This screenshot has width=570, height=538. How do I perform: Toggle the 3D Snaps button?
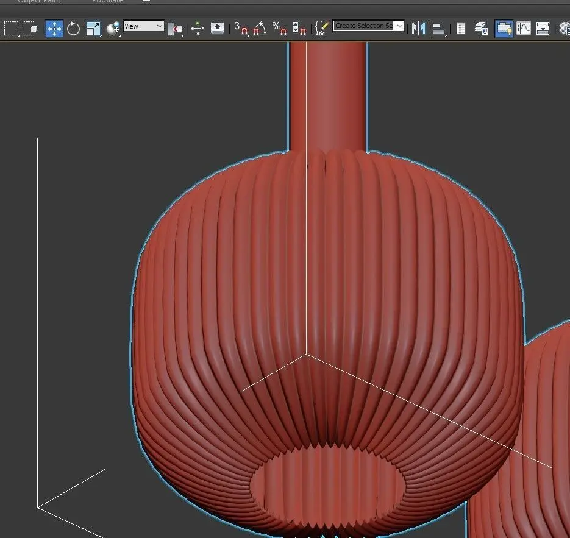[241, 29]
